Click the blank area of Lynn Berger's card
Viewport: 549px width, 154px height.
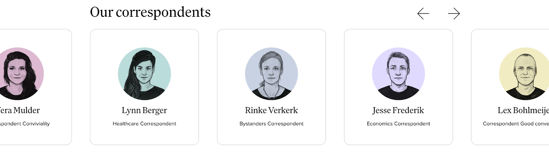(x=144, y=136)
